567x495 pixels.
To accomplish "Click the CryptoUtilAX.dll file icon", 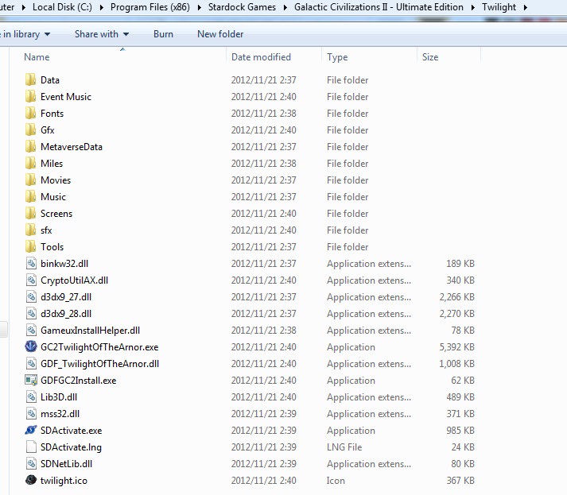I will pyautogui.click(x=31, y=280).
